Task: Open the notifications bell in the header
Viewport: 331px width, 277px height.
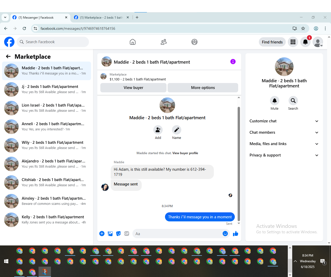Action: tap(305, 42)
